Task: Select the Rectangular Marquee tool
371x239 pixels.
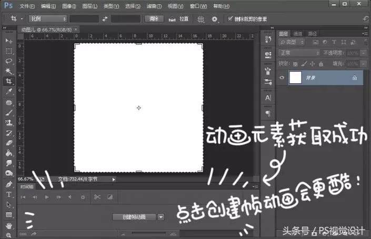Action: click(x=9, y=51)
